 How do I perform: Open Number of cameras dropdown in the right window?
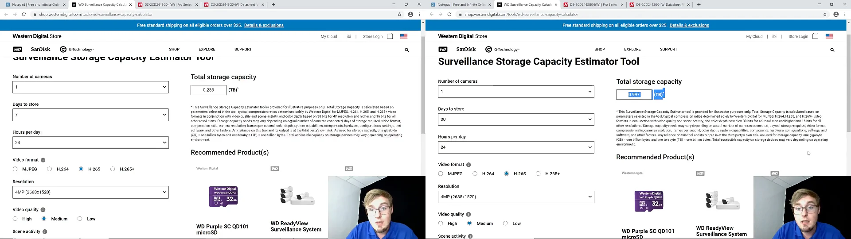click(516, 92)
